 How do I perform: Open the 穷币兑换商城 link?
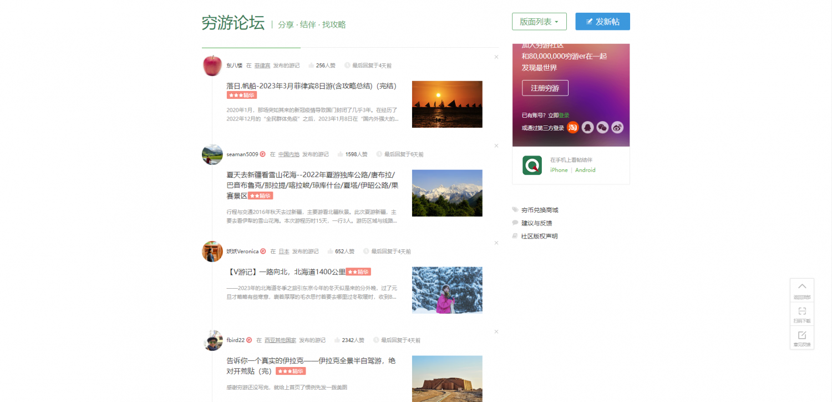pyautogui.click(x=539, y=210)
